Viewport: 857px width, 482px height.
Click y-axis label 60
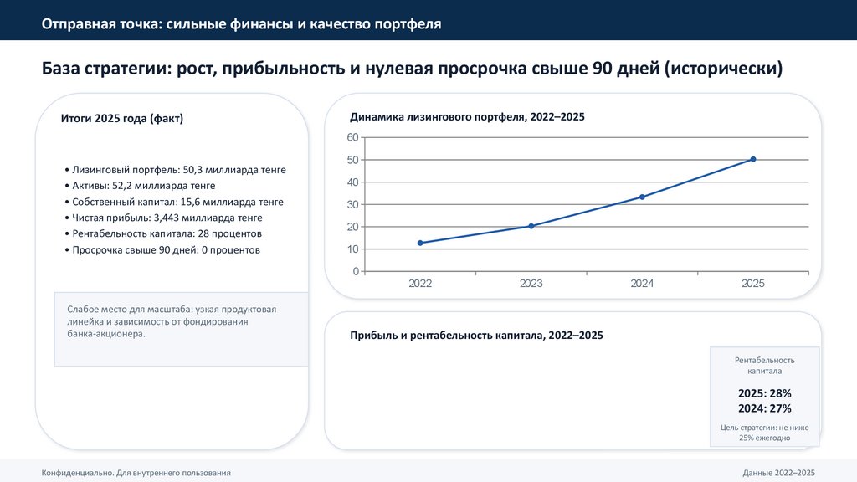352,137
